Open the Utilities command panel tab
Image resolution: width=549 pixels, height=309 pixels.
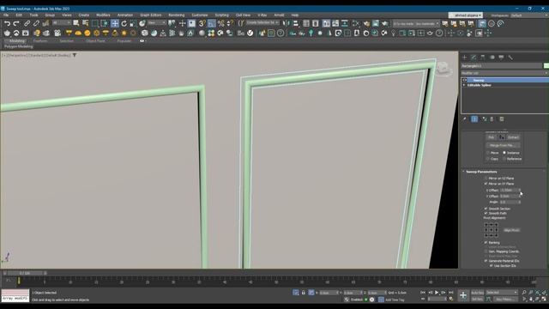pos(510,58)
